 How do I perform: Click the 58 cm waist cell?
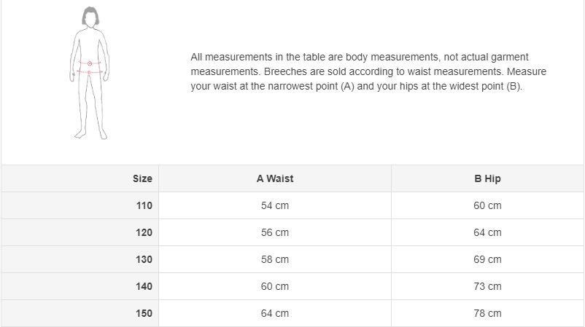[x=275, y=259]
